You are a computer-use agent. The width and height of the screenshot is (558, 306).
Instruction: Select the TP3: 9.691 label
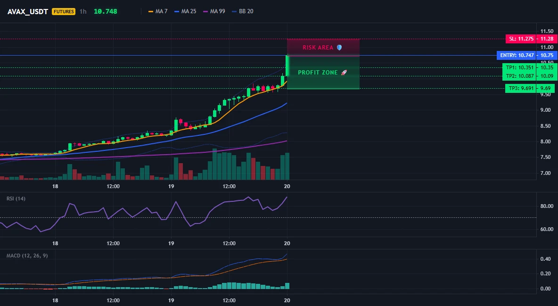pos(521,88)
